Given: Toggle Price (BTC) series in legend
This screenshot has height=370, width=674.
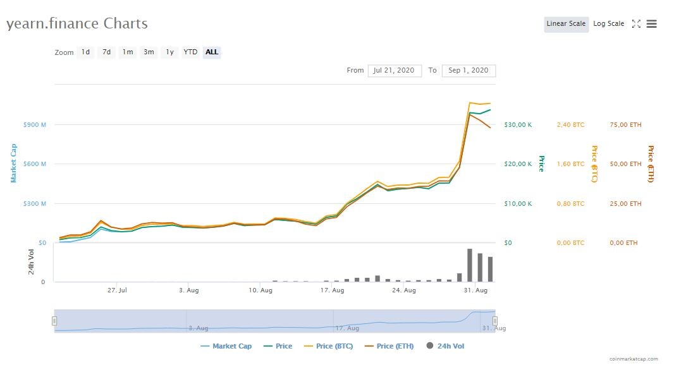Looking at the screenshot, I should coord(328,347).
